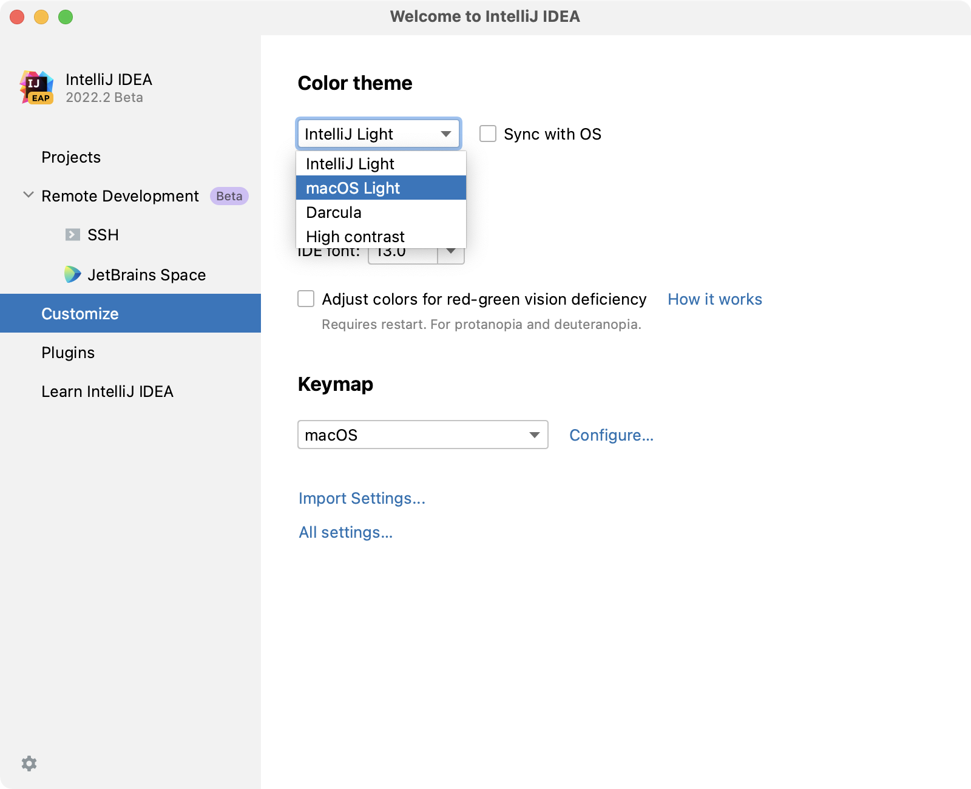Choose Darcula theme option
Image resolution: width=971 pixels, height=789 pixels.
click(x=381, y=212)
